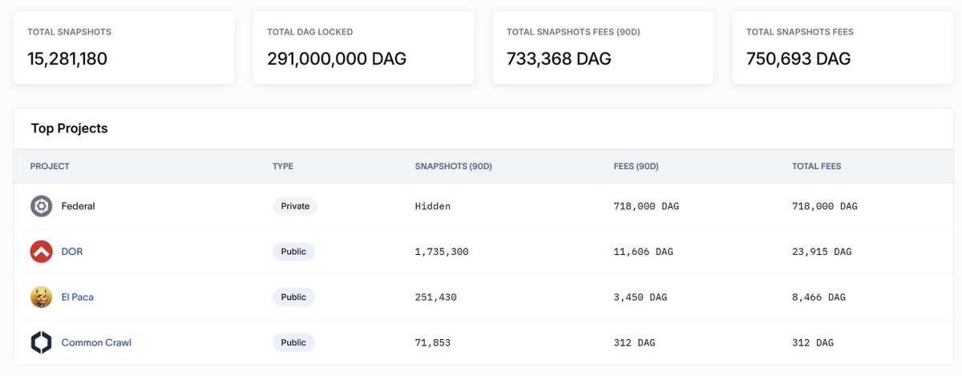Select the Total DAG Locked stat card

pos(364,47)
